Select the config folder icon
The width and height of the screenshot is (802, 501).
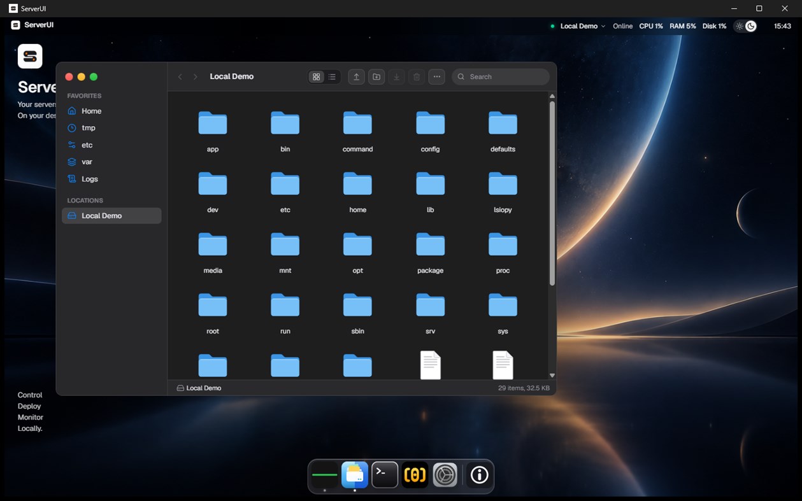coord(431,123)
